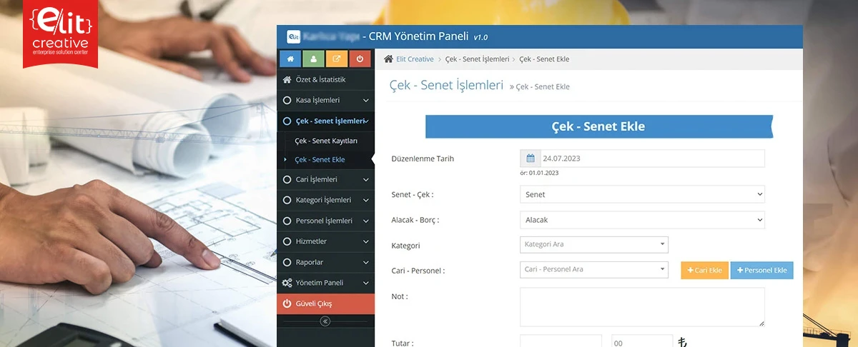Click the home icon in the breadcrumb

click(x=388, y=59)
